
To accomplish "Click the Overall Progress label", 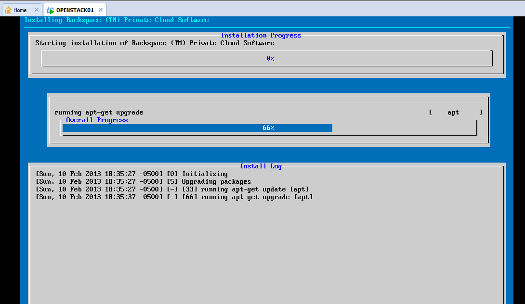I will pyautogui.click(x=97, y=120).
